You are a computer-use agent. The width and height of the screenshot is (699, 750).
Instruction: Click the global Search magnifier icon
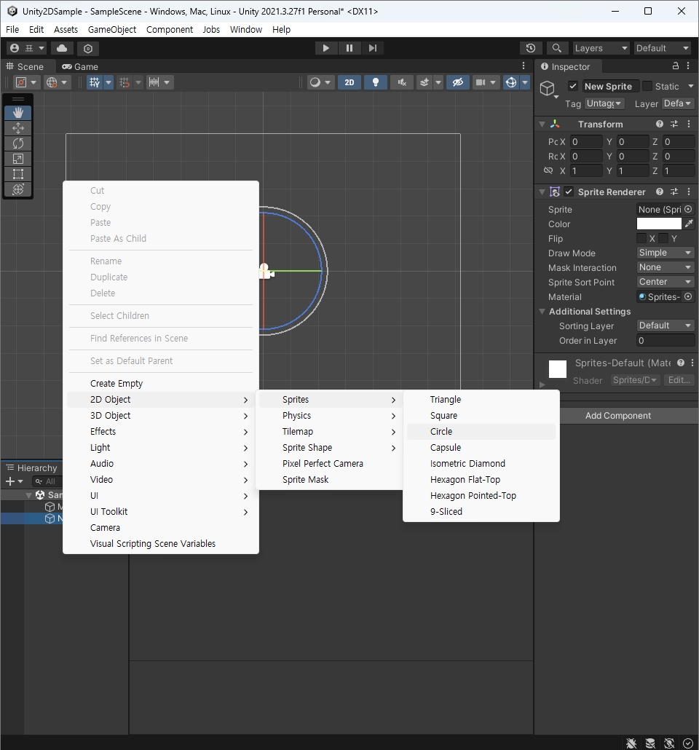[x=556, y=48]
